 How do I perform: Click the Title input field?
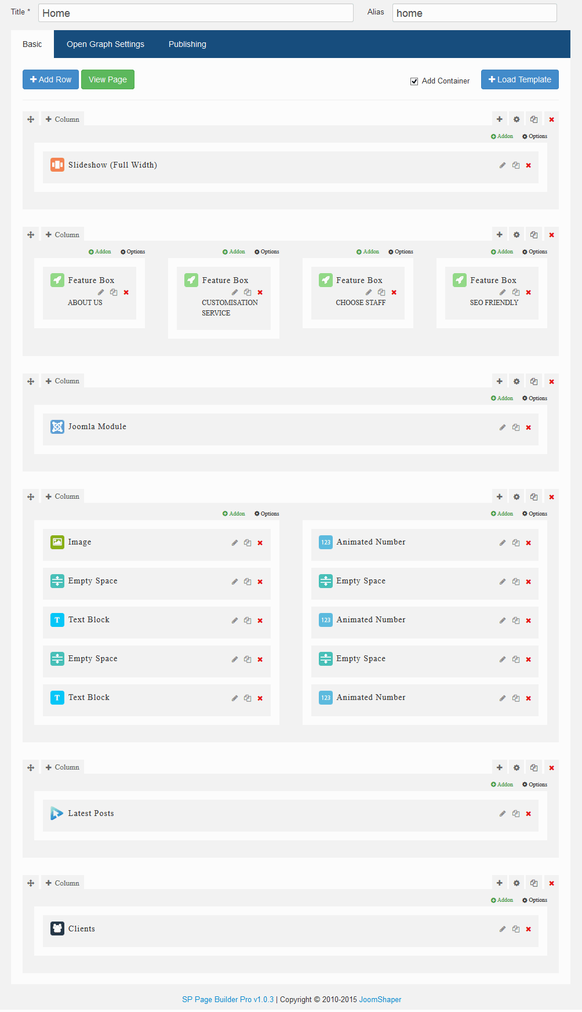(x=196, y=13)
